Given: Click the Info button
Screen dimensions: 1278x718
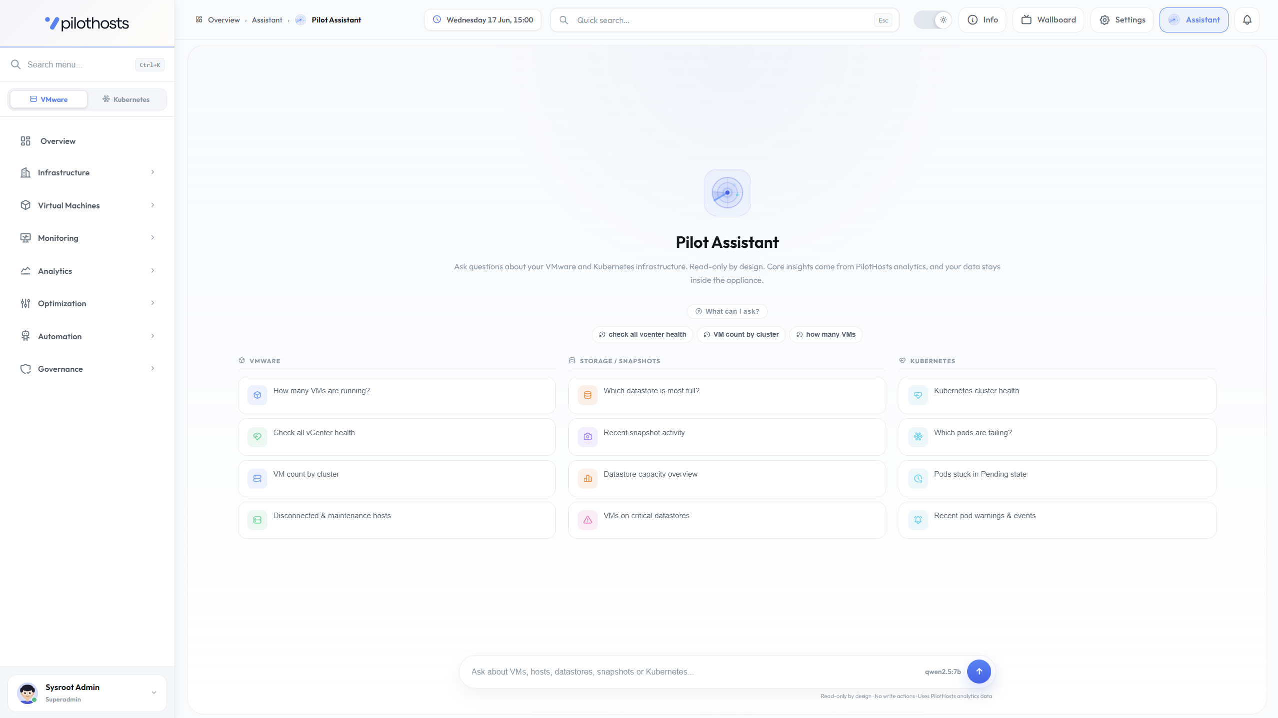Looking at the screenshot, I should pyautogui.click(x=982, y=20).
